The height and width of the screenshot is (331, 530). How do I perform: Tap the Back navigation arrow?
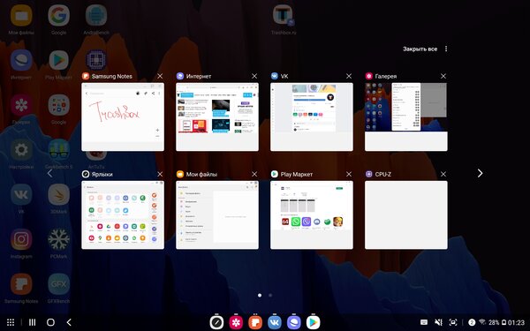pos(69,322)
